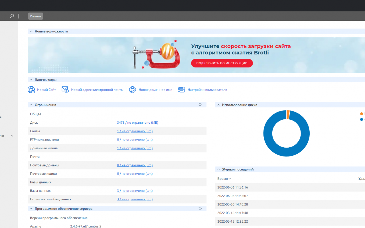Sort visits by Время column
The image size is (365, 228).
coord(224,179)
